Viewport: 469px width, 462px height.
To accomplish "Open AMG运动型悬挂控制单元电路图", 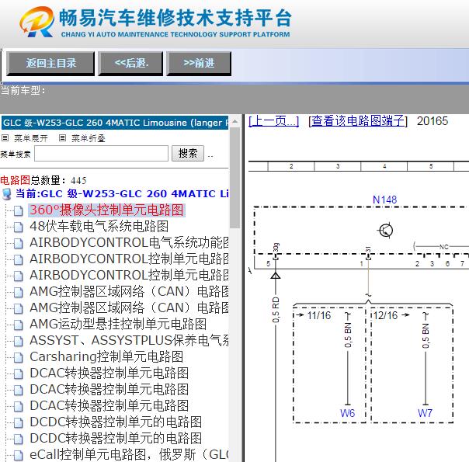I will (118, 324).
